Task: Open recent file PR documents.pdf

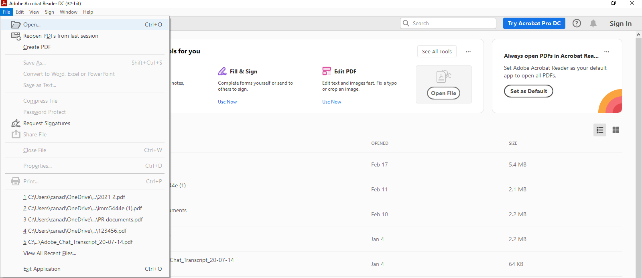Action: [85, 219]
